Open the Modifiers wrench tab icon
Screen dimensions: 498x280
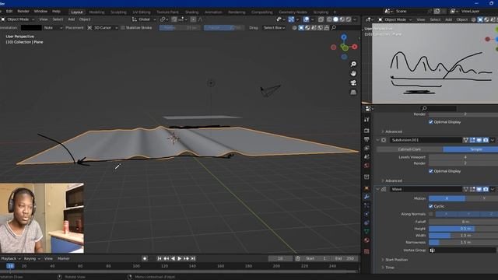[366, 197]
